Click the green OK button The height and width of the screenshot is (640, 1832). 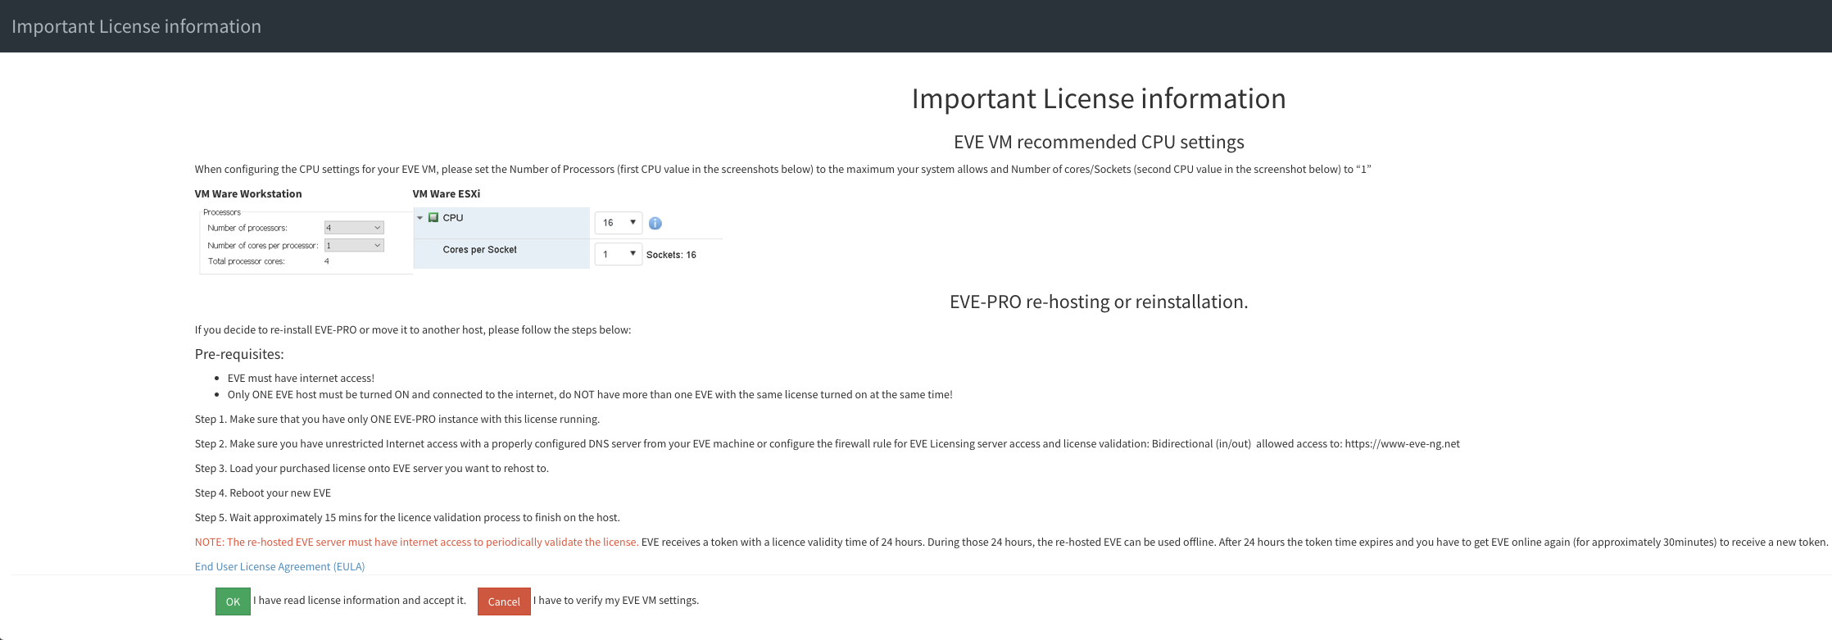(x=233, y=601)
